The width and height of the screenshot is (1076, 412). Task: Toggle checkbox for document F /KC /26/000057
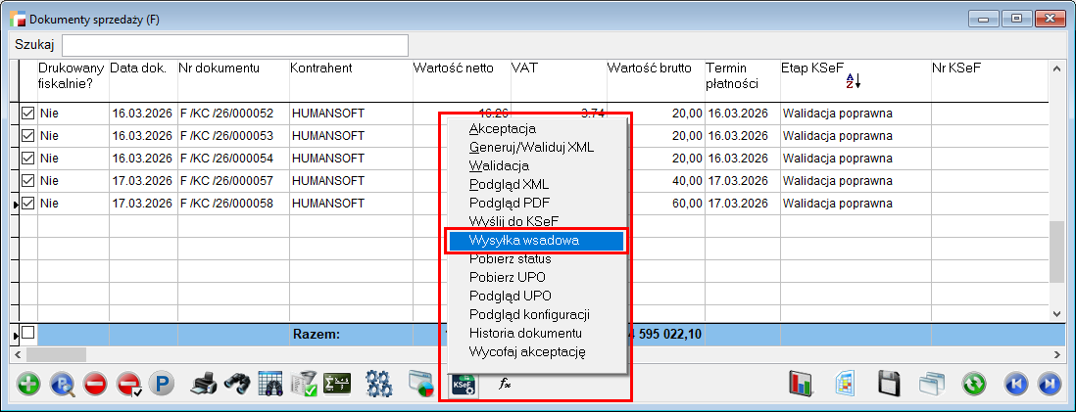tap(28, 181)
